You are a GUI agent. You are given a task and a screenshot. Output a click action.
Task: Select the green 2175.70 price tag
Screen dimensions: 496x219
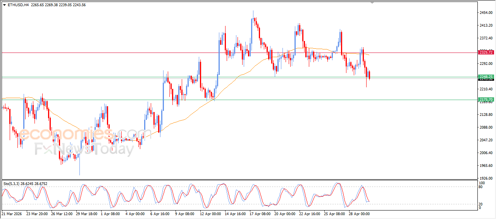tap(486, 100)
